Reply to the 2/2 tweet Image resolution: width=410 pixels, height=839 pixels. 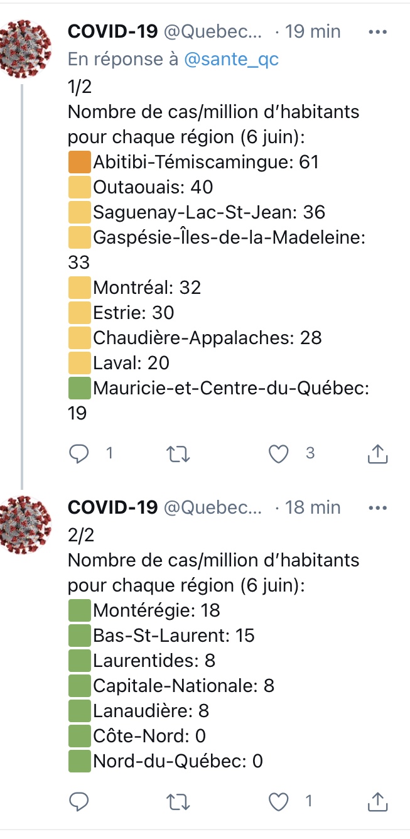(x=78, y=801)
